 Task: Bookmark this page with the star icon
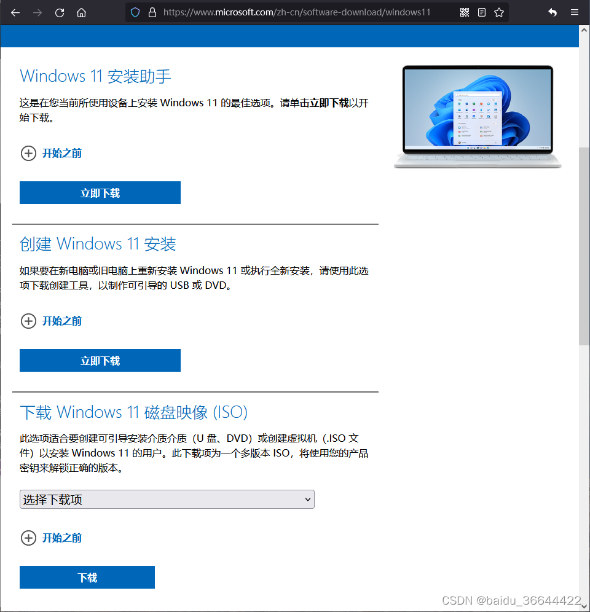pos(499,12)
